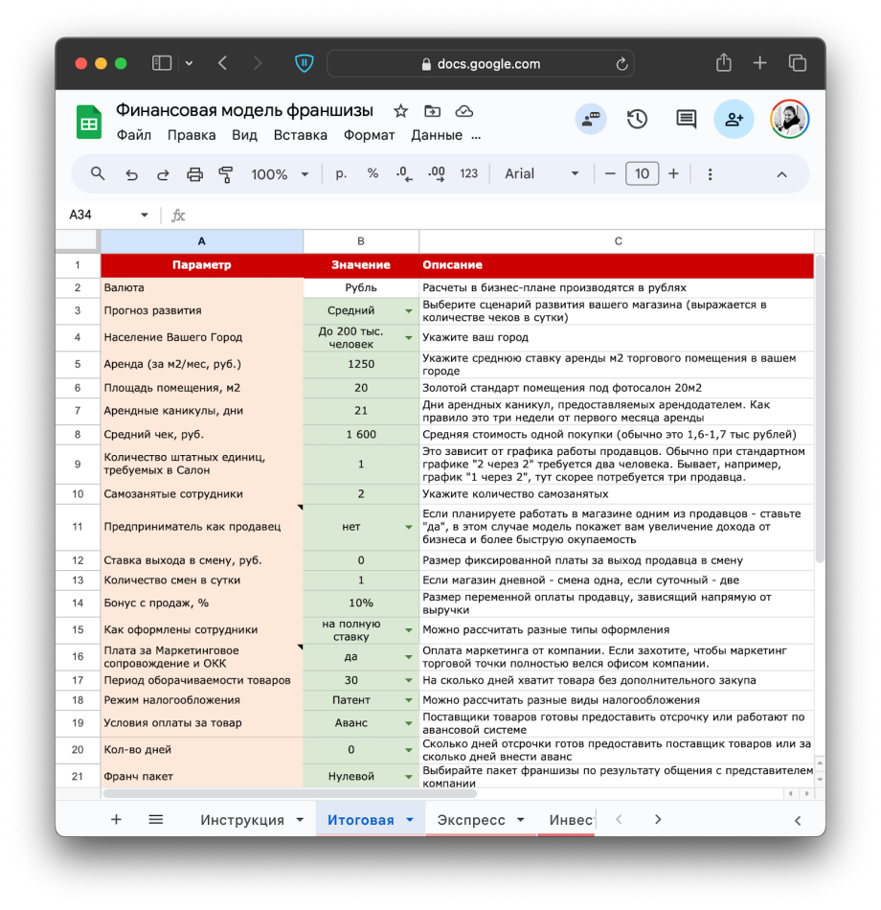Collapse the menus with up chevron

click(x=781, y=174)
